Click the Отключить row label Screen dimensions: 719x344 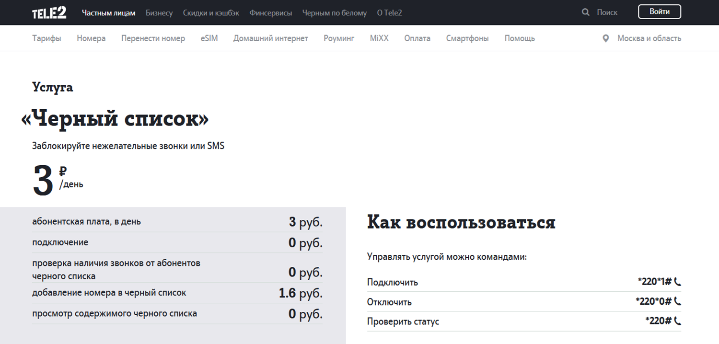389,302
